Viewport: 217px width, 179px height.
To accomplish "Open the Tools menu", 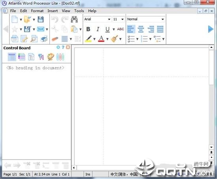I will click(x=79, y=11).
